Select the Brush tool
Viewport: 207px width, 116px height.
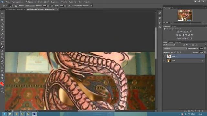[2, 37]
